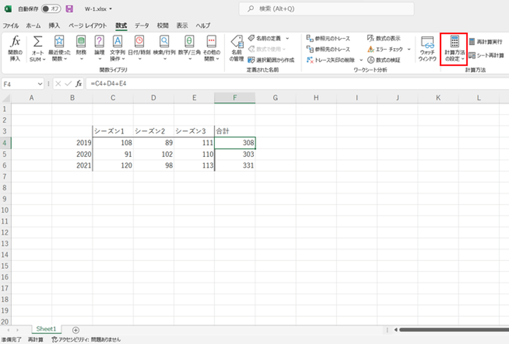Click the search box in title bar
This screenshot has width=509, height=344.
317,9
